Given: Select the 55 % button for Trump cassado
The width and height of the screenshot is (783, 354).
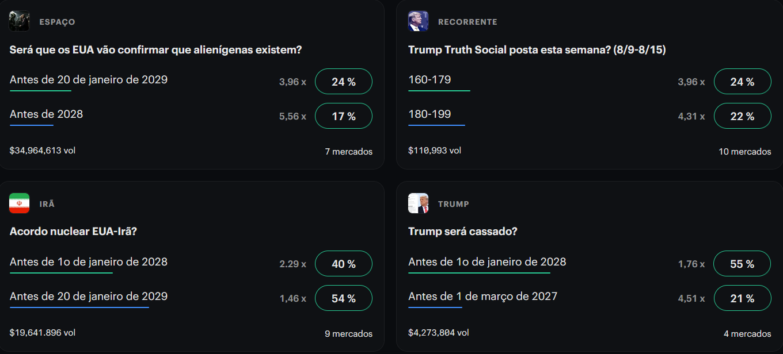Looking at the screenshot, I should click(742, 264).
